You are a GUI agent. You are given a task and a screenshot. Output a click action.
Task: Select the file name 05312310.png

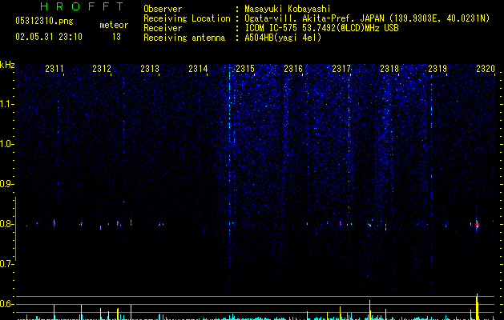(x=44, y=22)
